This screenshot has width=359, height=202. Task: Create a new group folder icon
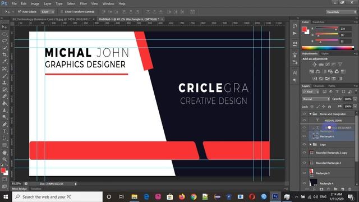[x=335, y=189]
